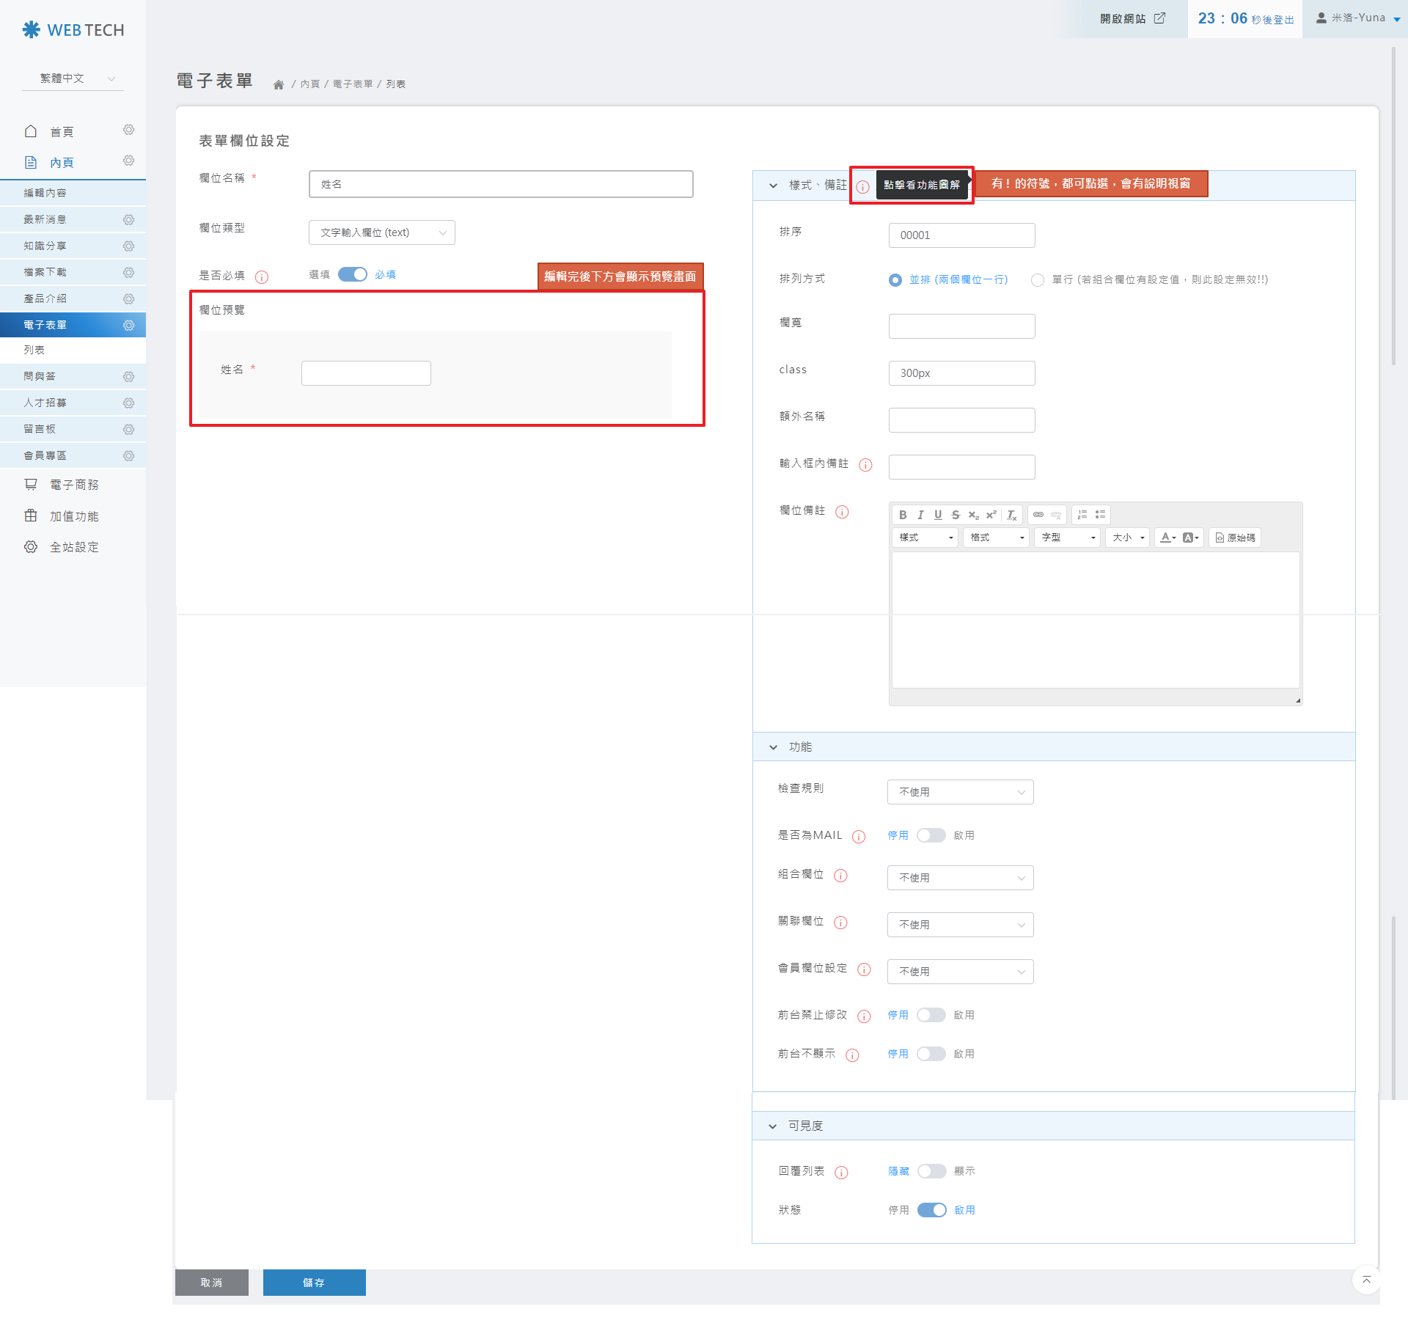Screen dimensions: 1408x1320
Task: Click settings gear beside 最新消息
Action: point(128,219)
